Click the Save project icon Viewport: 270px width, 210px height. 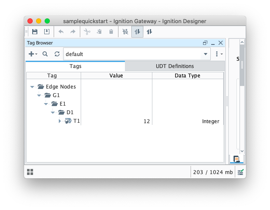click(x=35, y=32)
